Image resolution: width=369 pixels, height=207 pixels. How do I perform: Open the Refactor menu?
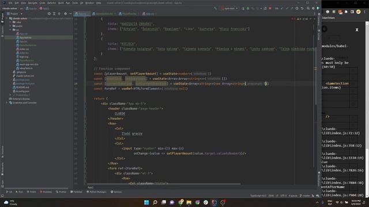(x=51, y=3)
